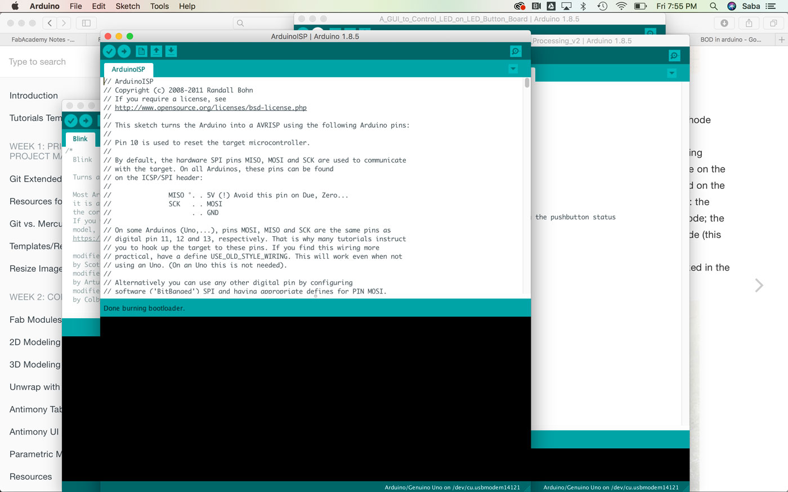Click the Open sketch icon in ArduinoISP

(x=156, y=51)
